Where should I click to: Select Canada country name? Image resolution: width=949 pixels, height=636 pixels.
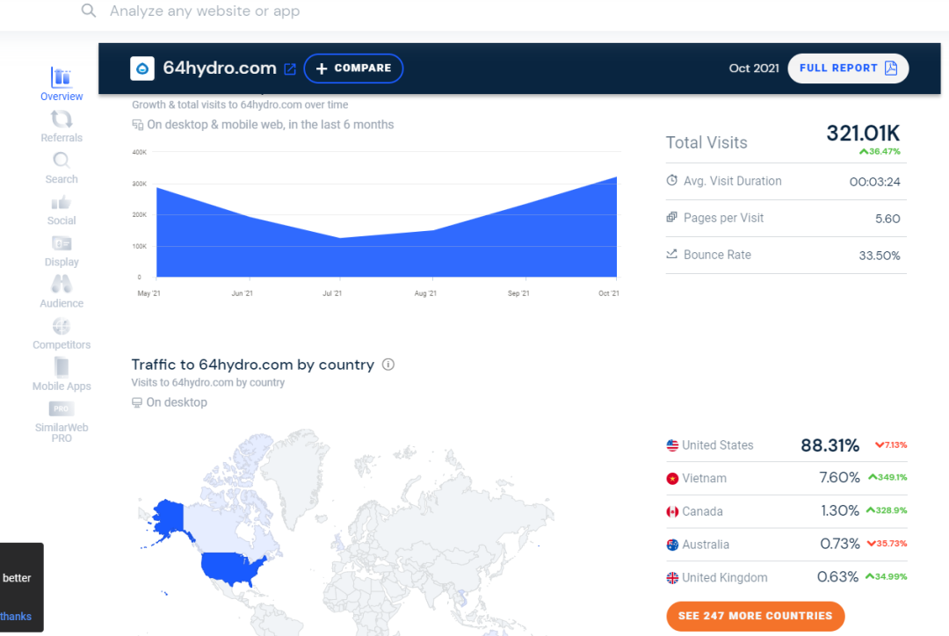point(703,511)
